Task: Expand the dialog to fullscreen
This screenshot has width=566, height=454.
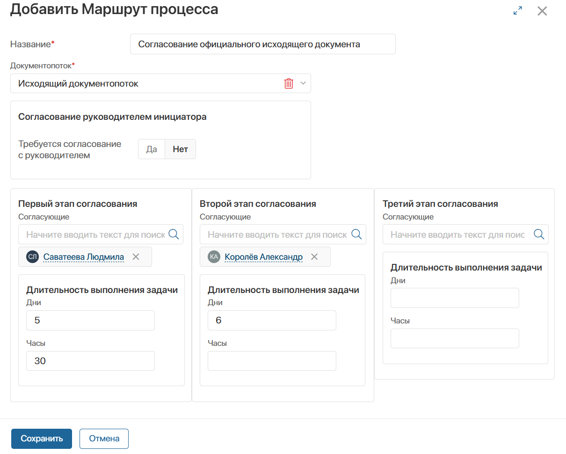Action: [x=518, y=10]
